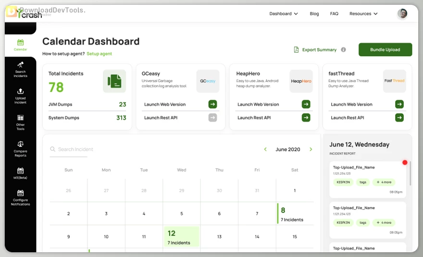Click HeapHero Launch Rest API arrow
423x257 pixels.
pyautogui.click(x=306, y=117)
